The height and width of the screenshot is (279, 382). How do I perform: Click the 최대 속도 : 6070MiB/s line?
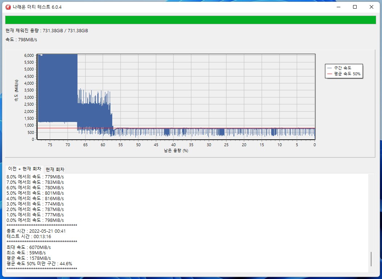[29, 248]
